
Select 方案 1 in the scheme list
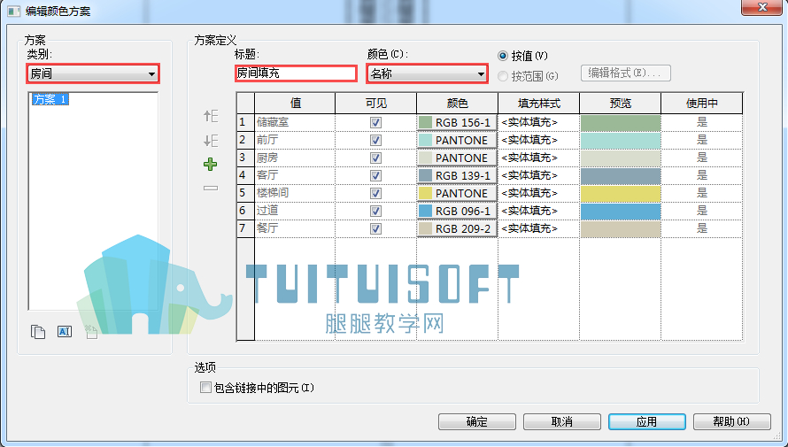[50, 99]
